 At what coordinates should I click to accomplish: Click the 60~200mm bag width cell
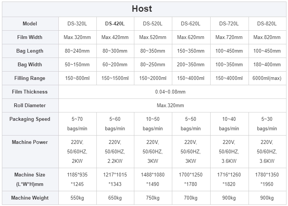pyautogui.click(x=115, y=64)
